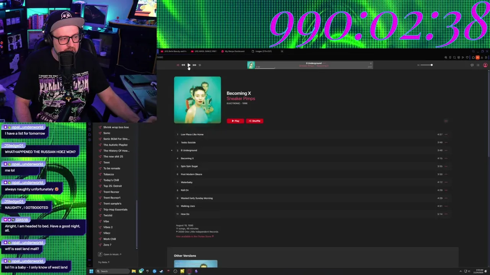
Task: Click Also available in the iTunes Store link
Action: [x=194, y=236]
